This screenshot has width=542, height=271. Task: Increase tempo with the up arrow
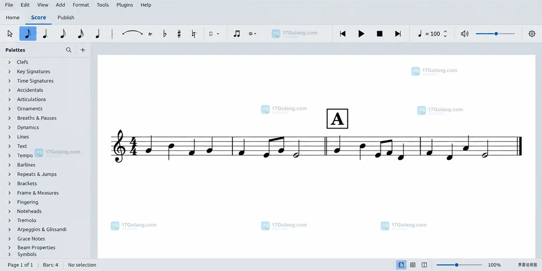coord(445,31)
